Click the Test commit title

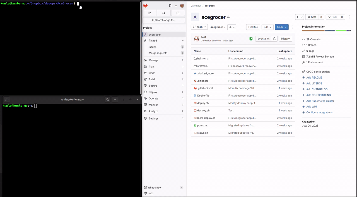(203, 37)
